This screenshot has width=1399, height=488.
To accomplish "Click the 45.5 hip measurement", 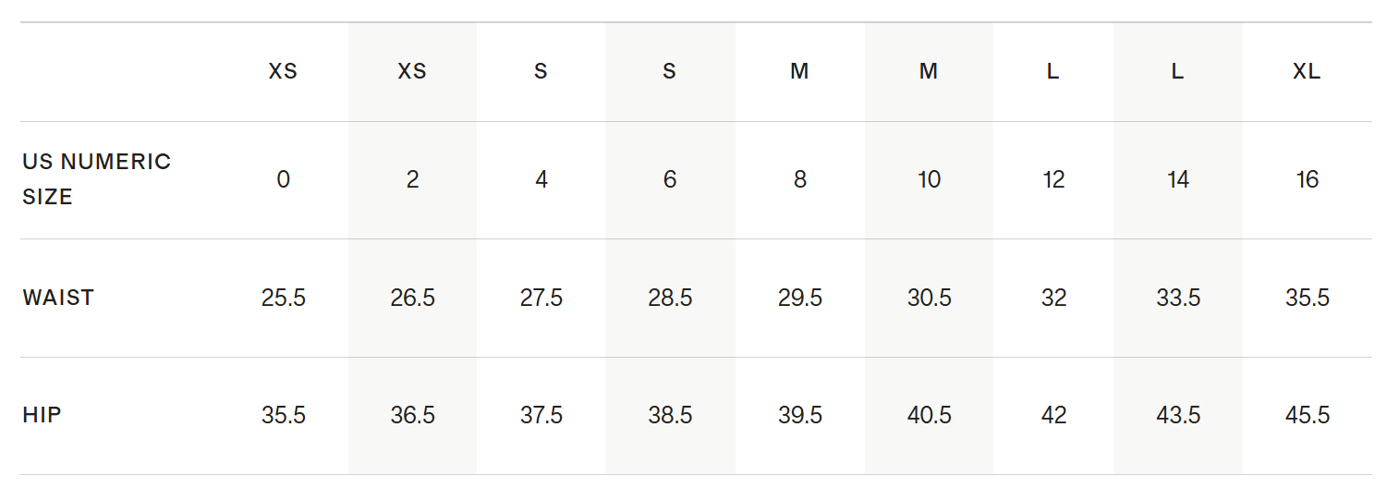I will tap(1307, 415).
